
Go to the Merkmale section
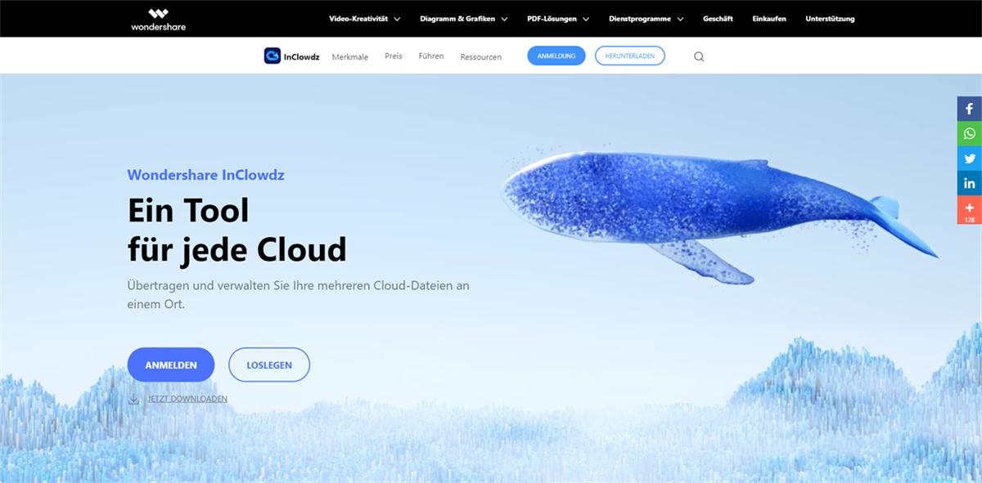click(x=350, y=57)
